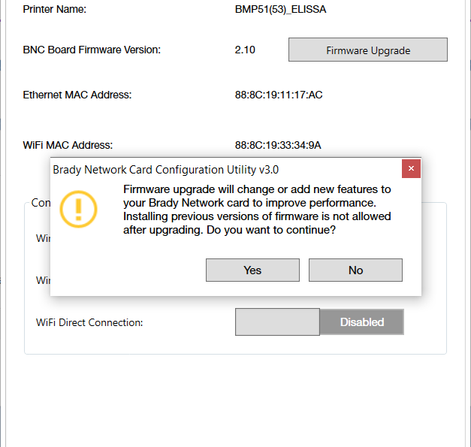Click the firmware upgrade warning message text
The height and width of the screenshot is (447, 471).
(257, 203)
